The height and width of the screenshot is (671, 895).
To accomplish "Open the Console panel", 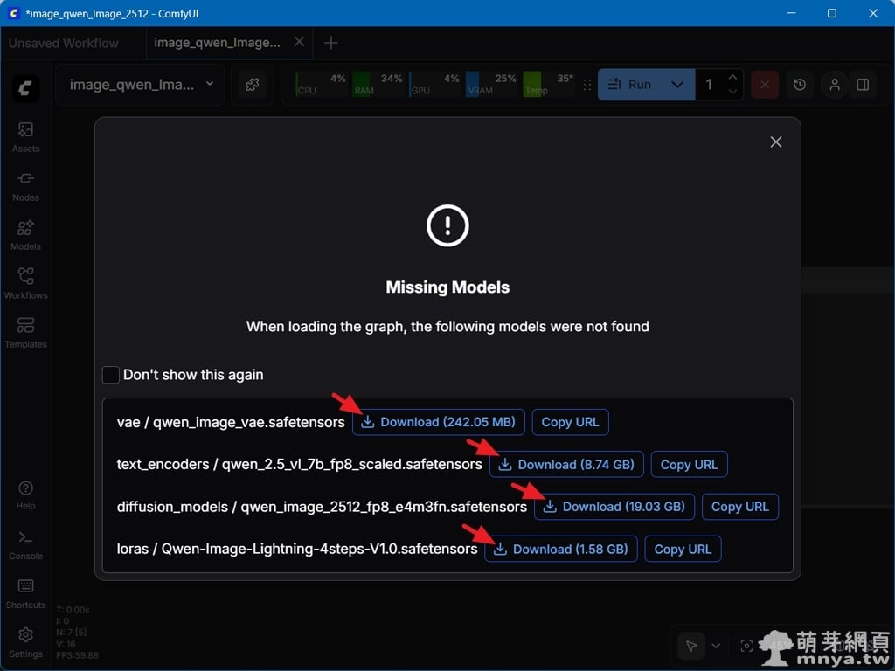I will pyautogui.click(x=25, y=543).
